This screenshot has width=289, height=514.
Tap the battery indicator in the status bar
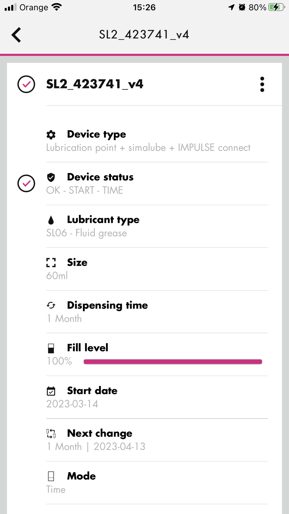pyautogui.click(x=276, y=7)
